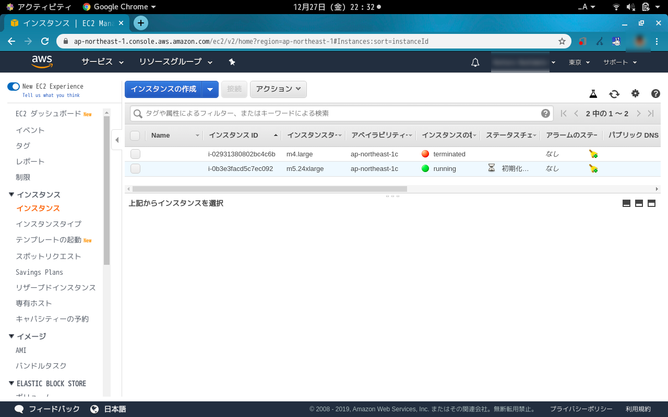Select the m4.large instance checkbox

pyautogui.click(x=135, y=154)
